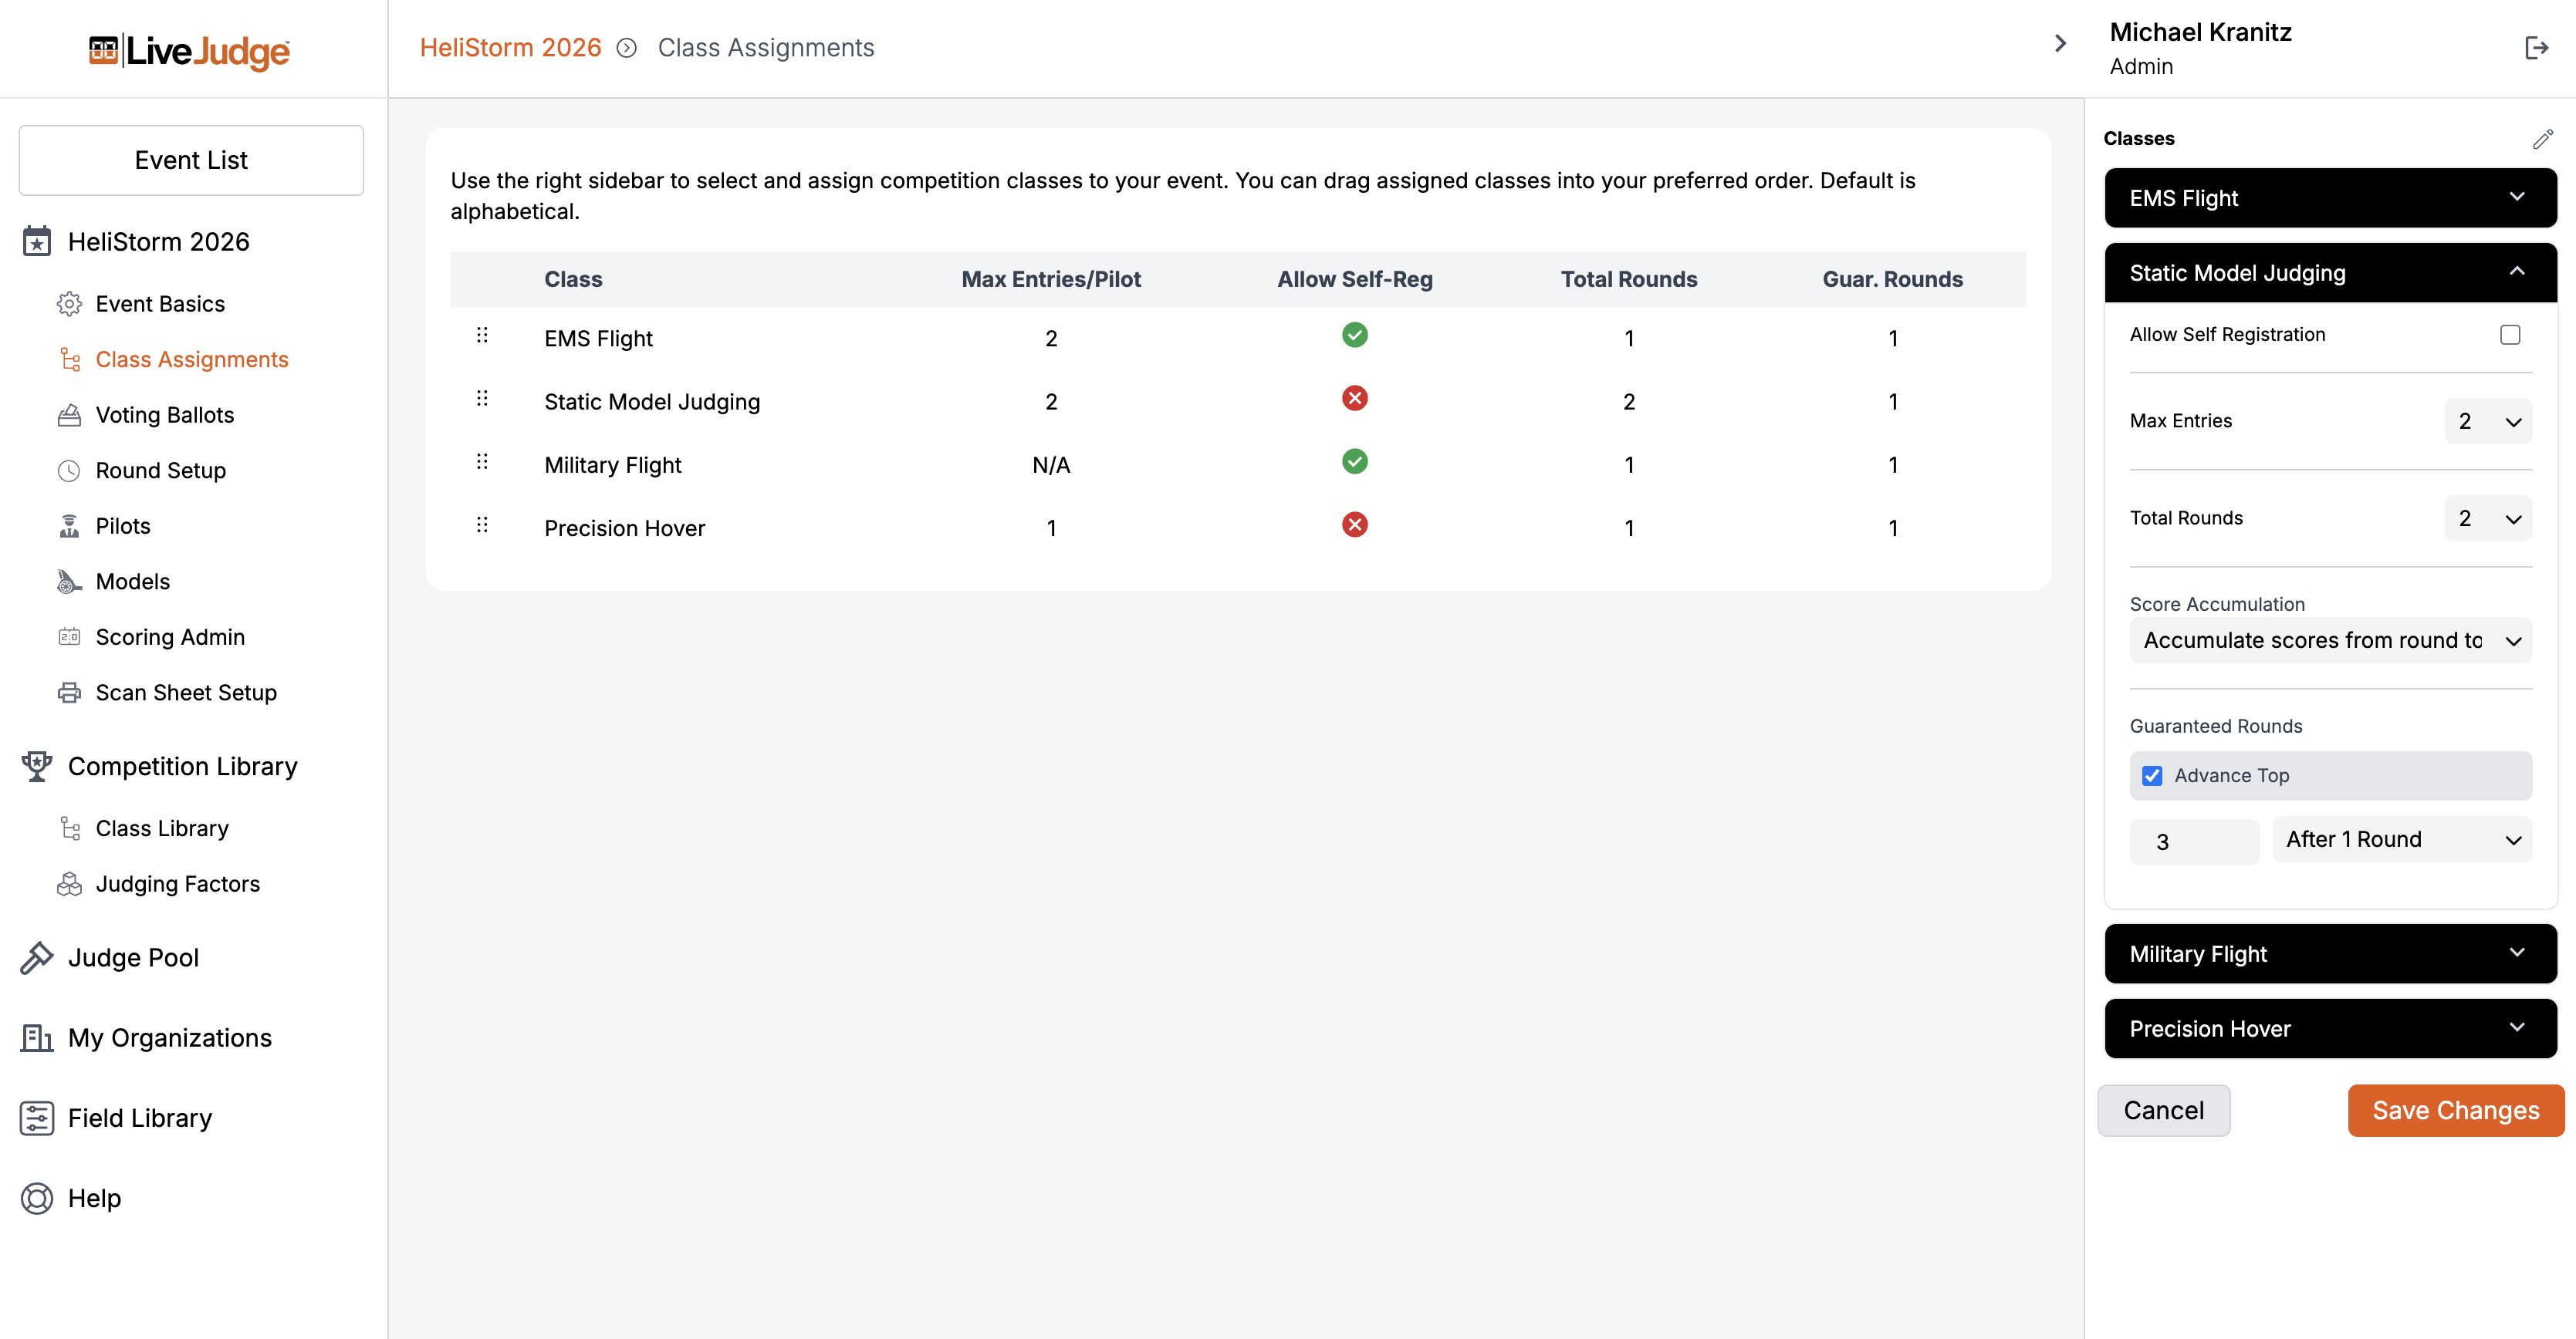Click the logout icon next to Admin
2576x1339 pixels.
click(2536, 48)
